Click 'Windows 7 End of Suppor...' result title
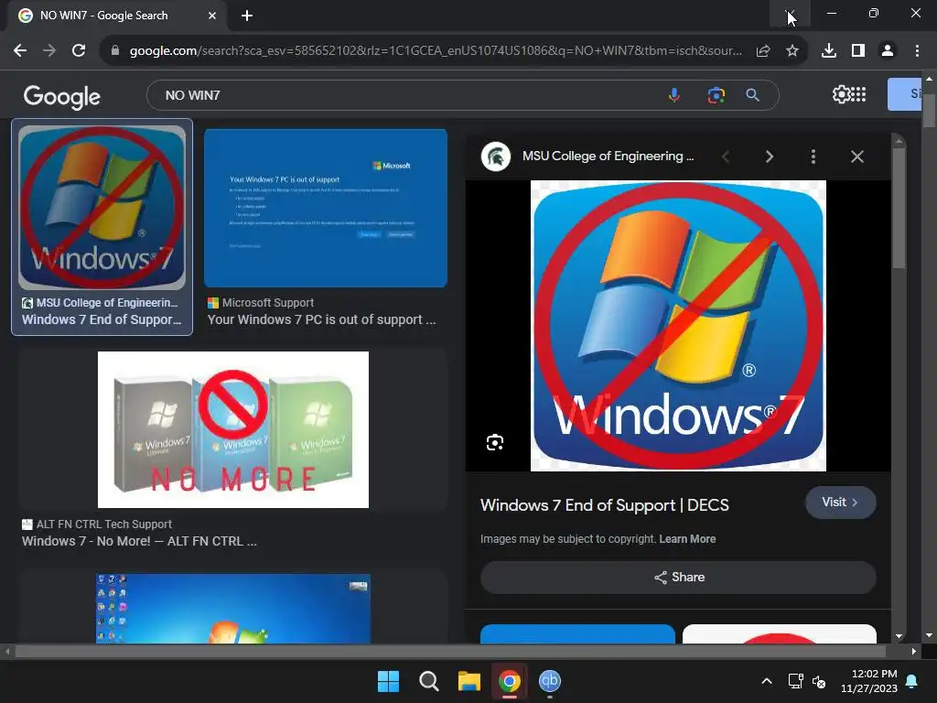 pyautogui.click(x=102, y=319)
